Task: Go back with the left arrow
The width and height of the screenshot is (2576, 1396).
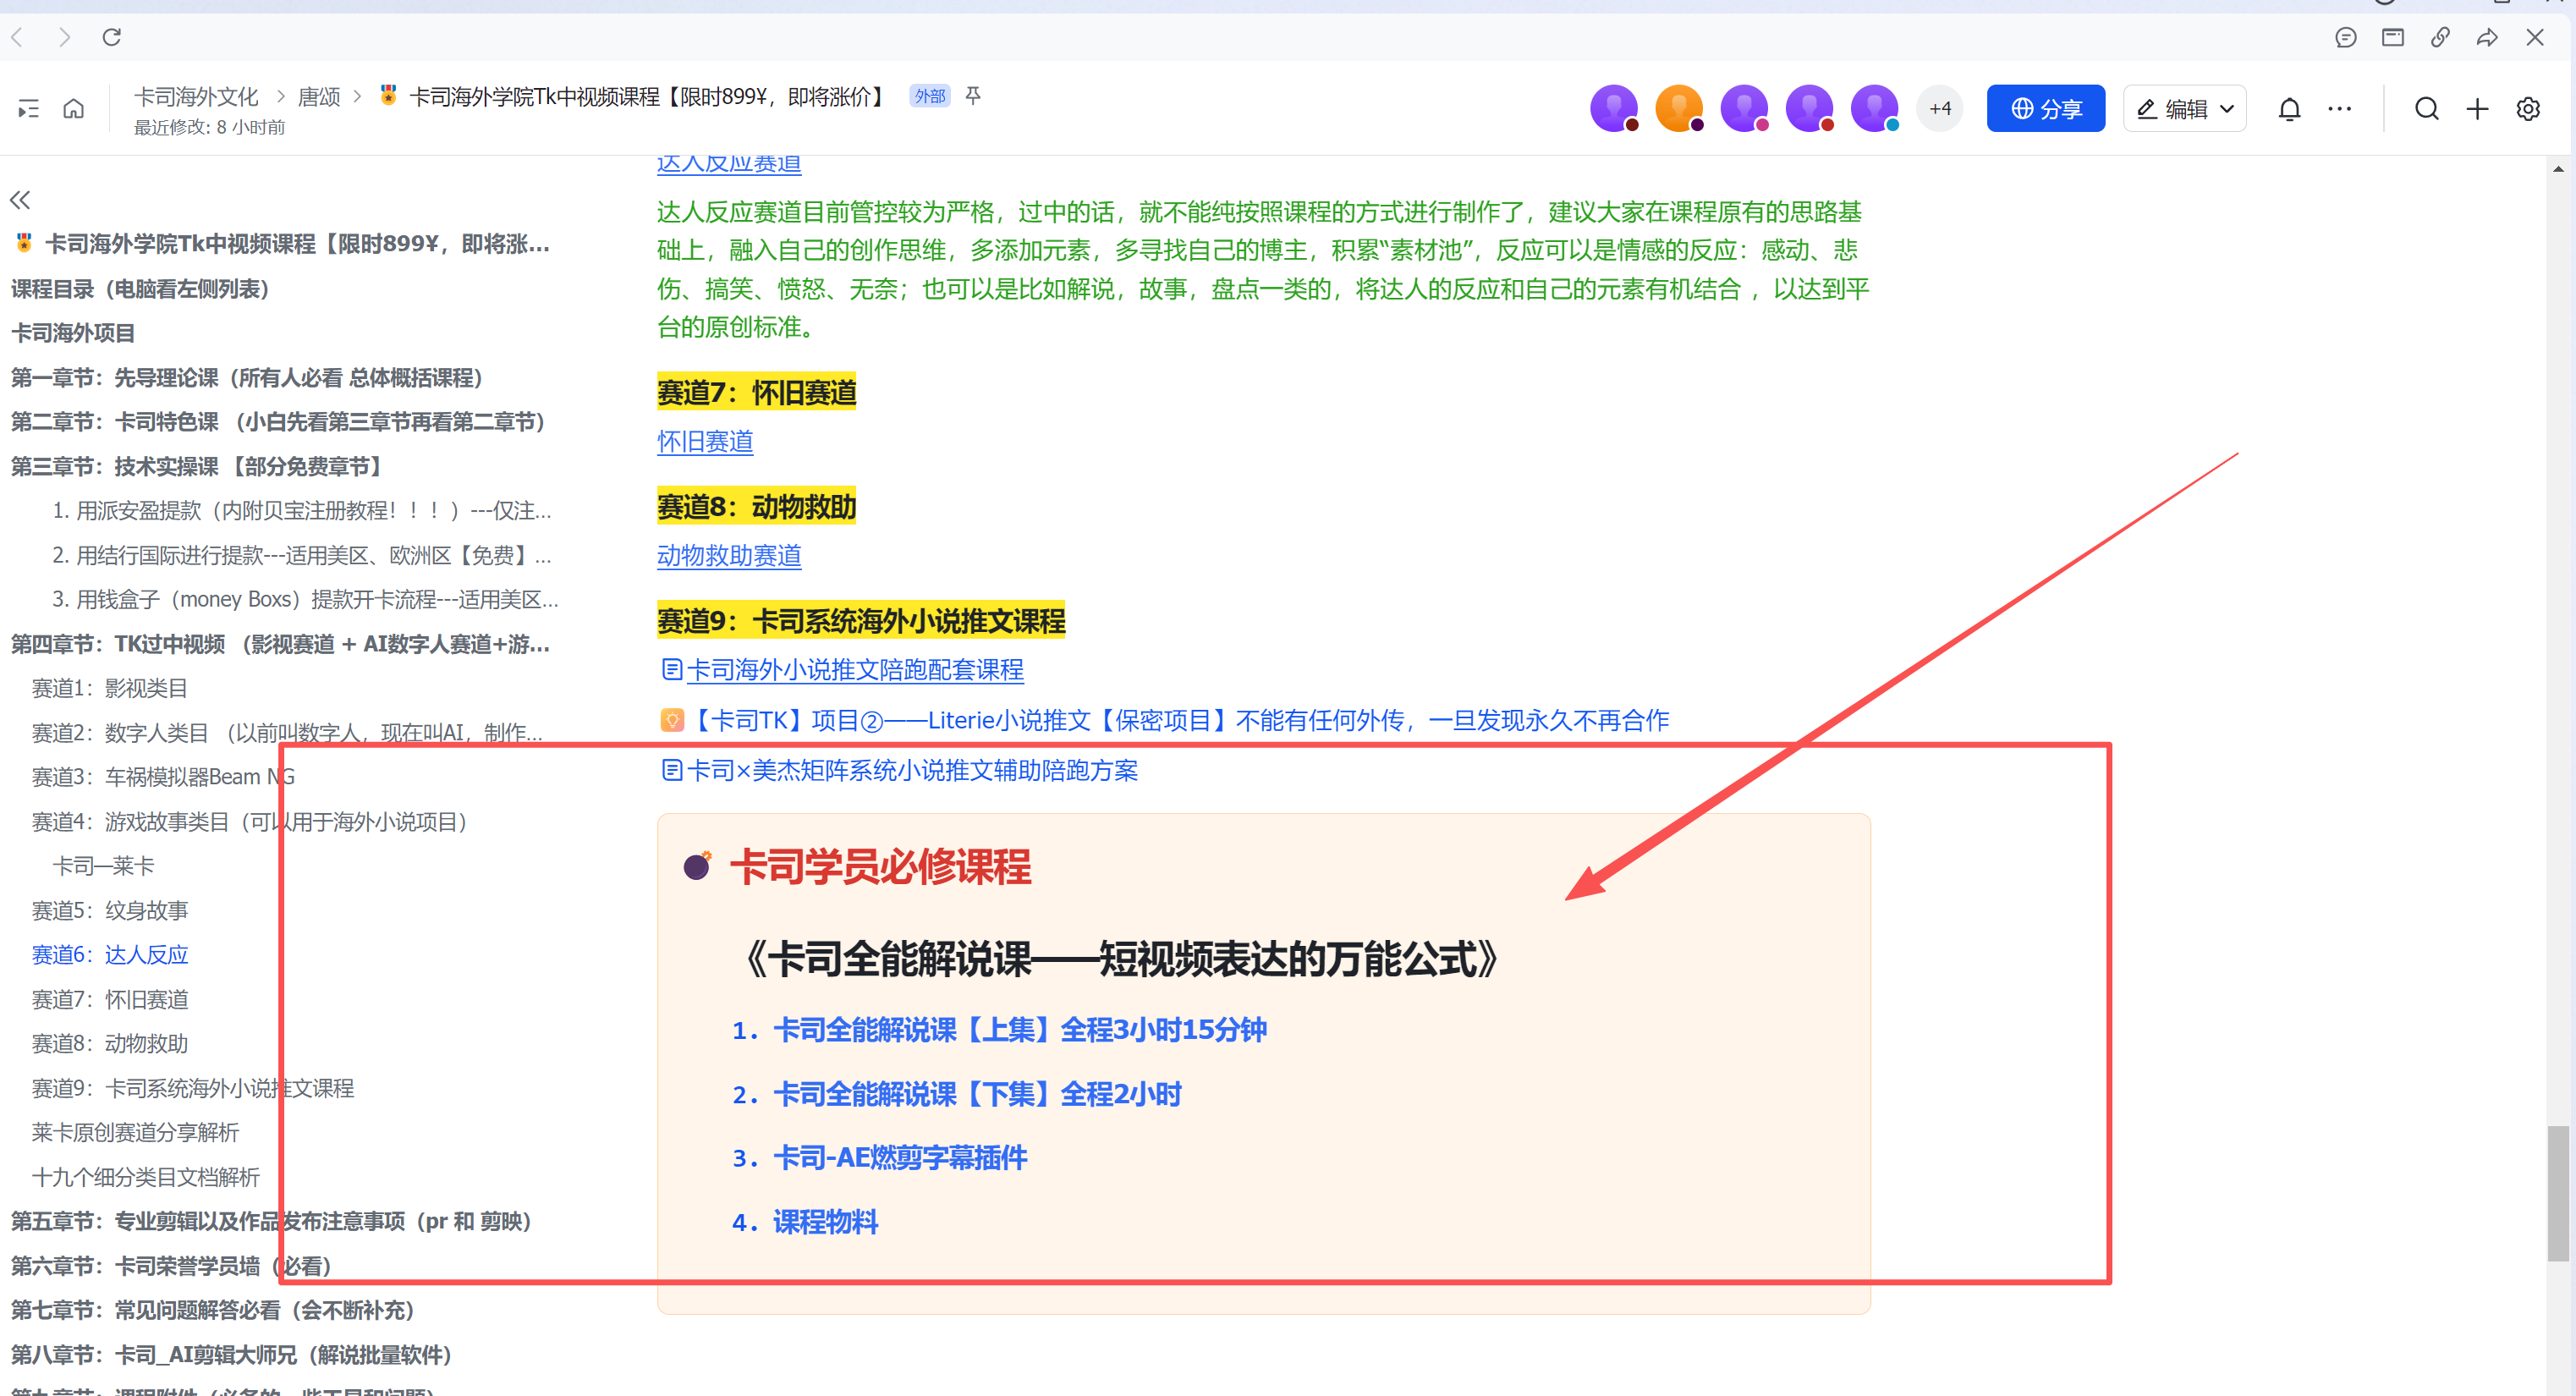Action: (x=17, y=37)
